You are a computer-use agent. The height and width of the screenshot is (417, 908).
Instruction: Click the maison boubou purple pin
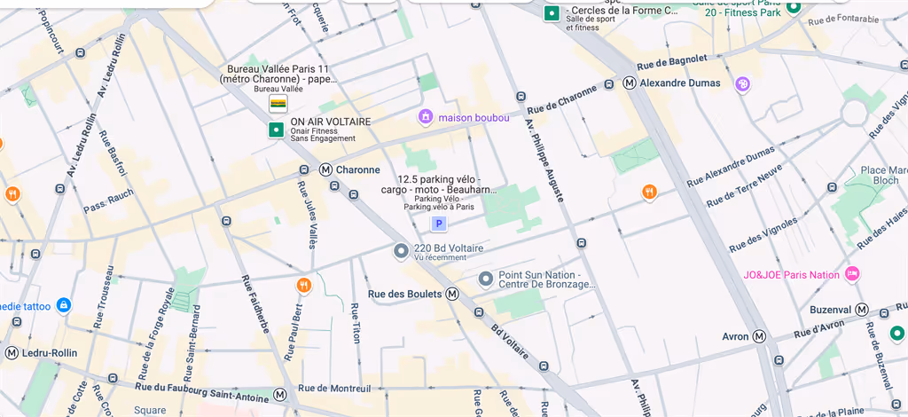pos(426,117)
